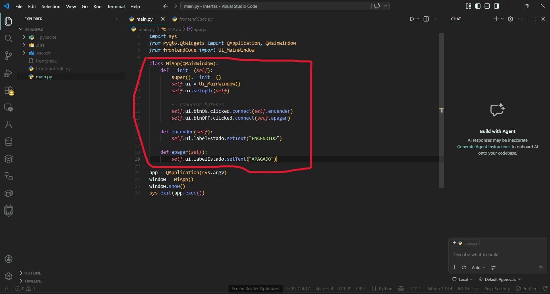
Task: Open remote window indicator in status bar
Action: 6,289
